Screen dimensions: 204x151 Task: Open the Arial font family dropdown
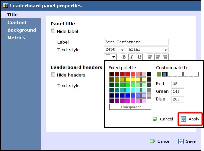147,50
